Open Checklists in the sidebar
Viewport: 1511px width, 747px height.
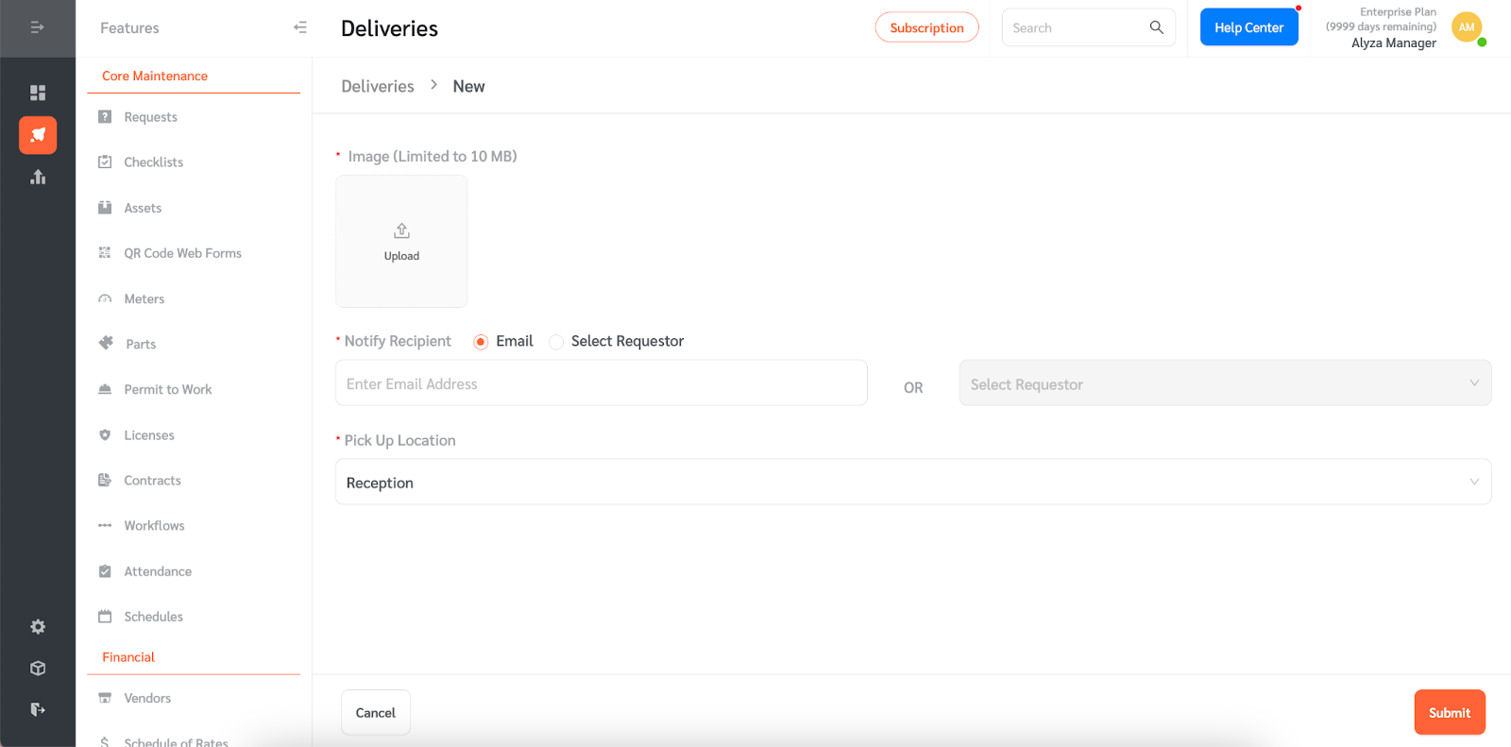pyautogui.click(x=153, y=162)
